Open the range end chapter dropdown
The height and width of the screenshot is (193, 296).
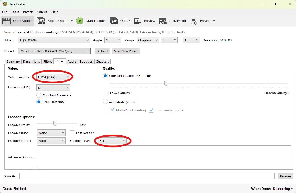(x=191, y=40)
